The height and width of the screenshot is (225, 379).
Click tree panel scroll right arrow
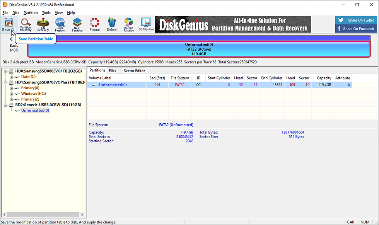click(x=82, y=215)
